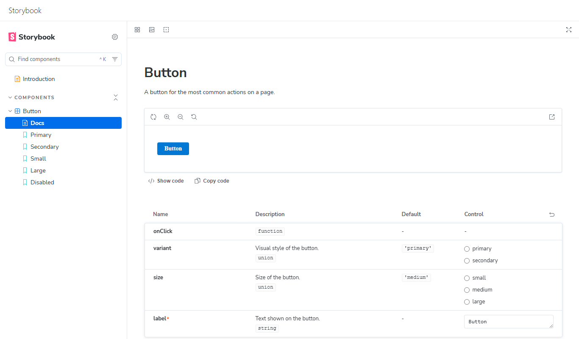Viewport: 579px width, 339px height.
Task: Click the Button component grid icon
Action: (x=17, y=111)
